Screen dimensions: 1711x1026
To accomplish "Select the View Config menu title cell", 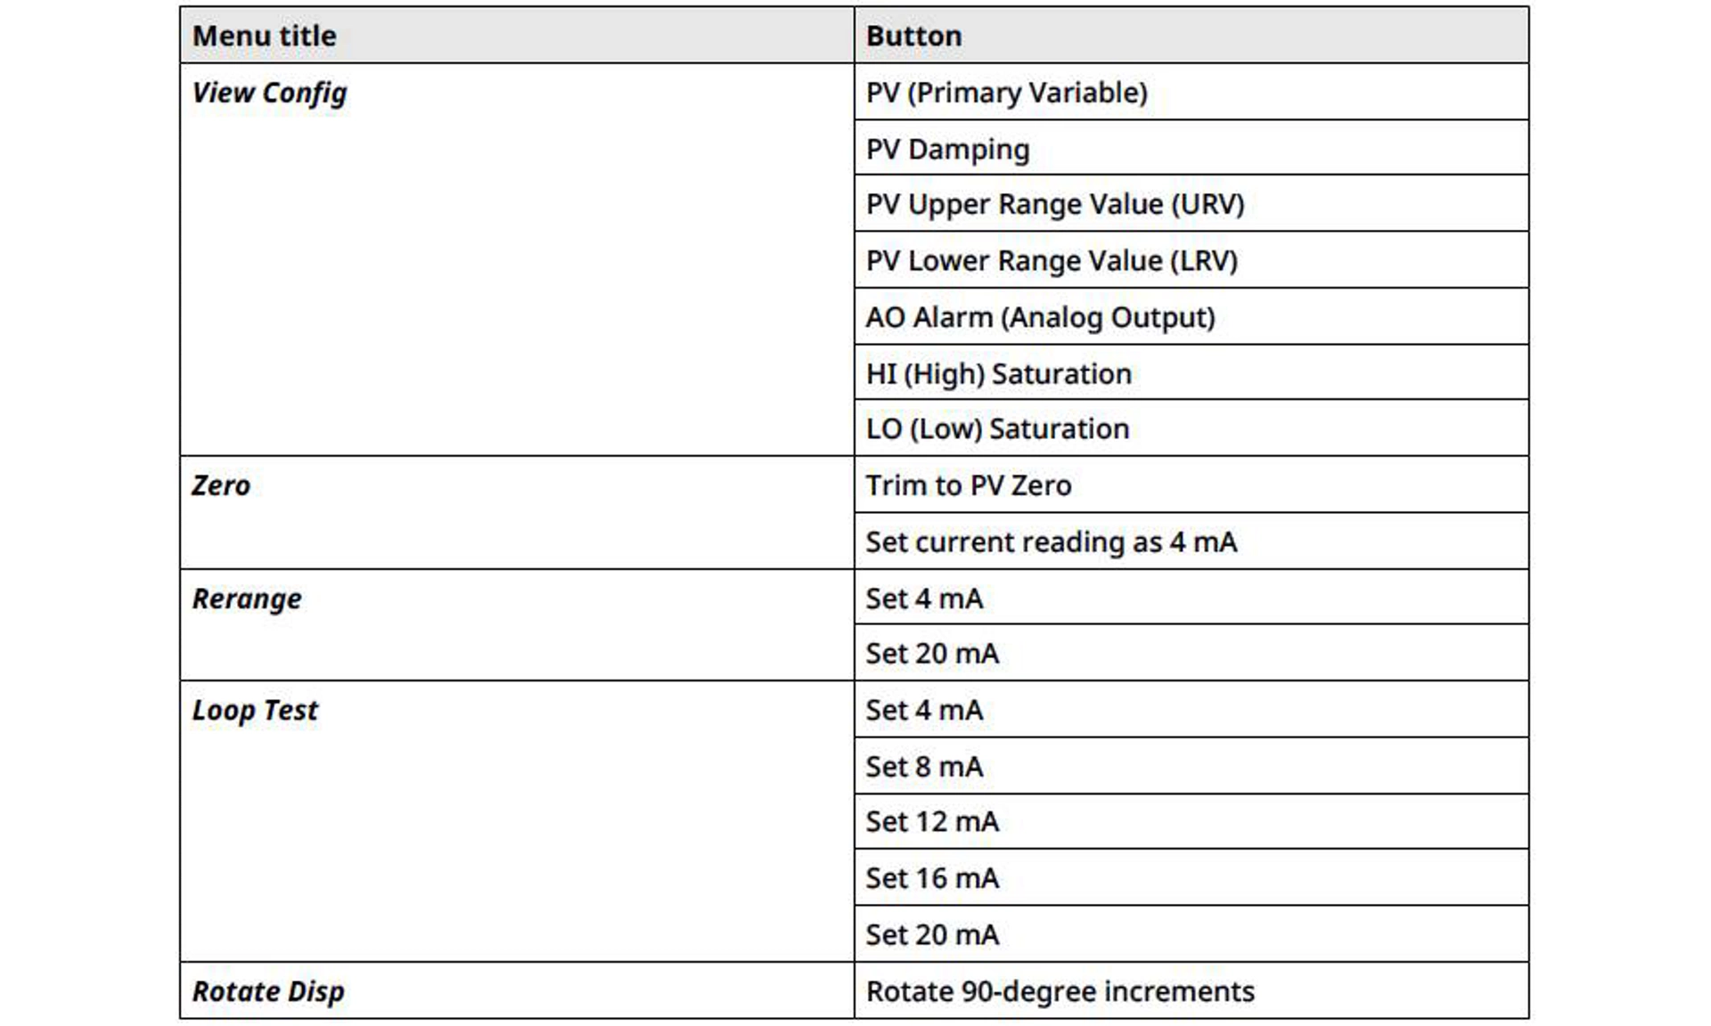I will [x=517, y=259].
